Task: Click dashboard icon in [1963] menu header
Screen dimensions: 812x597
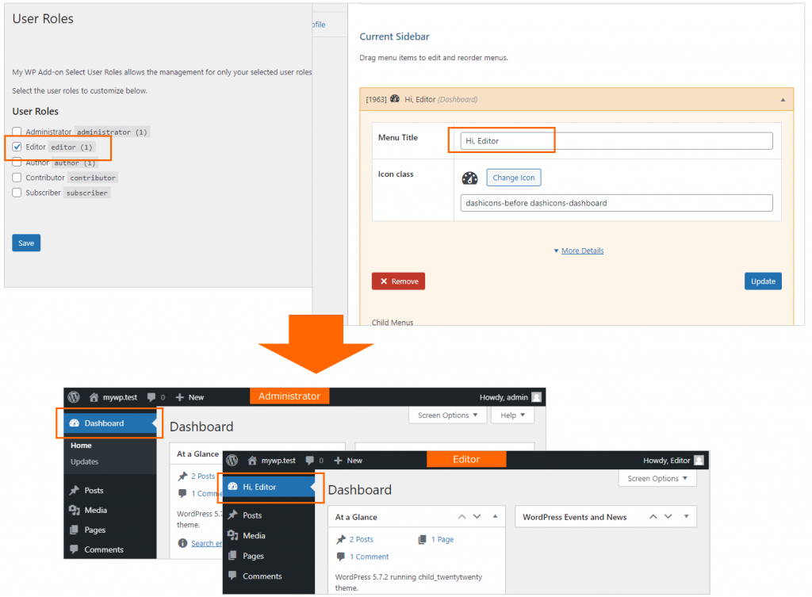Action: pos(395,99)
